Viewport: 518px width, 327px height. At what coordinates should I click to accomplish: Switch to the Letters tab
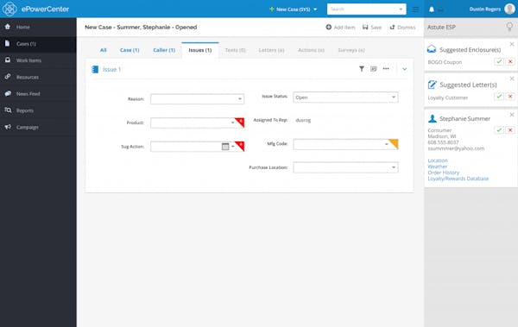click(272, 50)
